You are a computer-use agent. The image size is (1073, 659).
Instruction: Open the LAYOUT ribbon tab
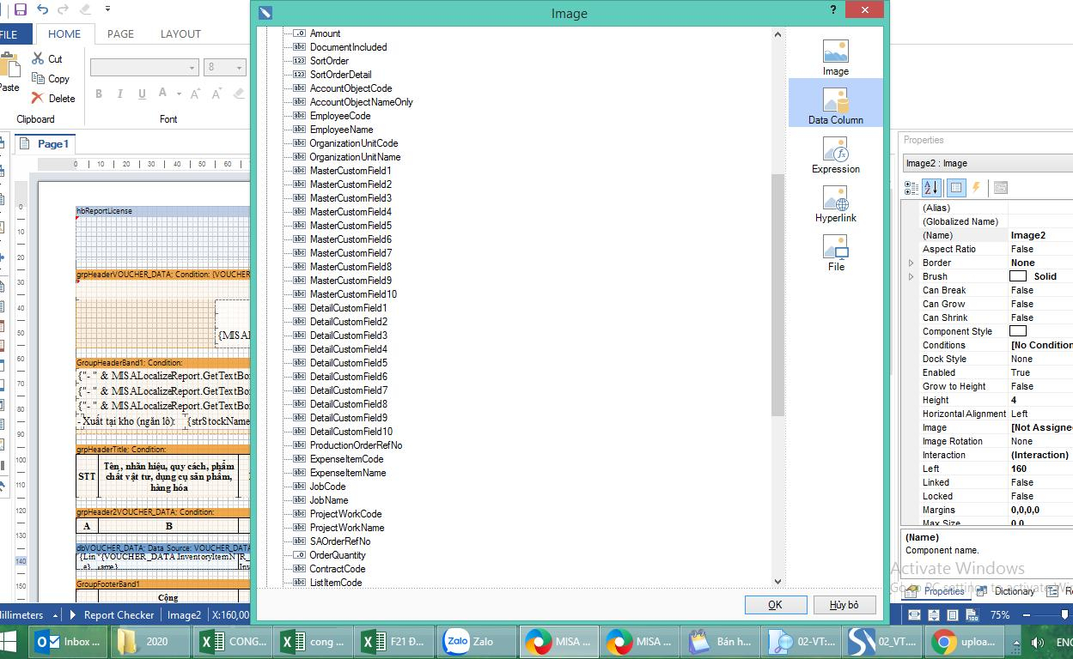(180, 34)
